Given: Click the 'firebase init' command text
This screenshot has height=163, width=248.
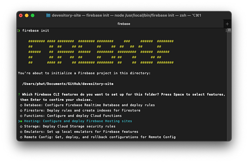Looking at the screenshot, I should click(36, 31).
